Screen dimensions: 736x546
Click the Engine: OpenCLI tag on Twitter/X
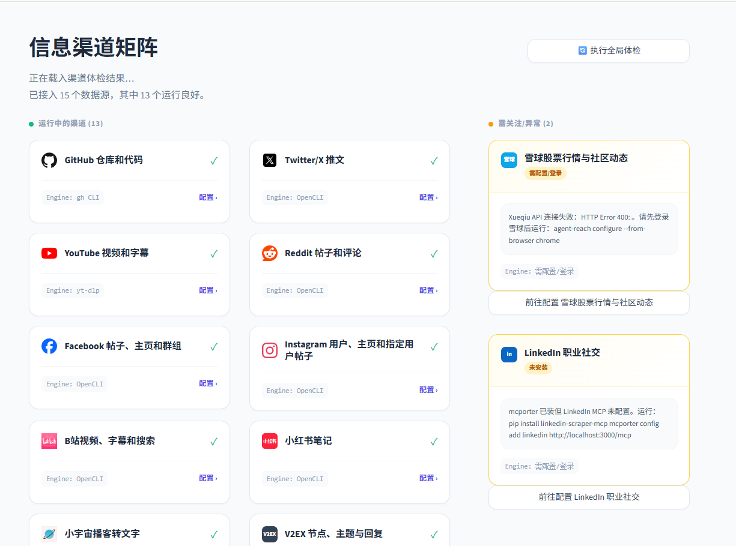tap(295, 197)
